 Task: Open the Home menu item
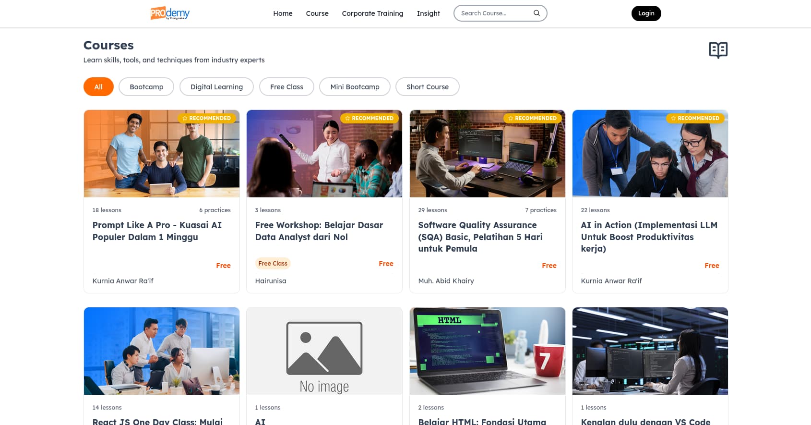[x=283, y=13]
